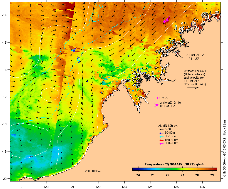The height and width of the screenshot is (189, 228).
Task: Click the longitude label '123'
Action: [124, 187]
